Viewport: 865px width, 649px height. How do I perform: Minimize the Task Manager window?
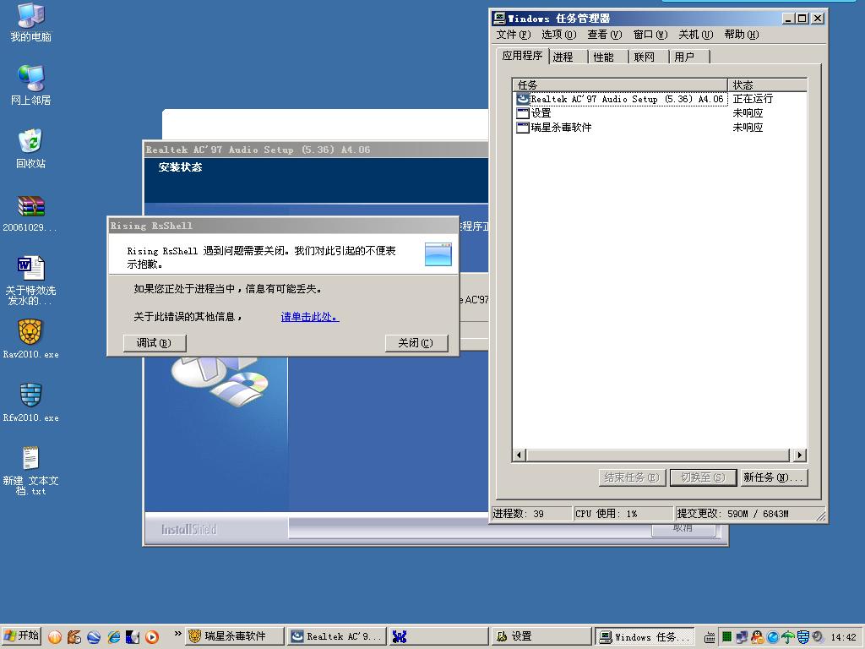click(788, 19)
